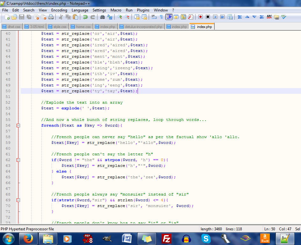This screenshot has width=301, height=245.
Task: Start recording a macro with the red dot
Action: point(200,17)
